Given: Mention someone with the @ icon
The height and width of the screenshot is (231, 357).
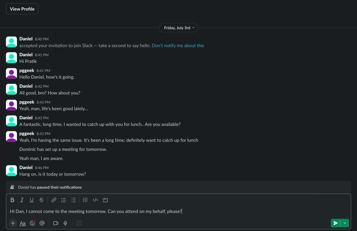Looking at the screenshot, I should click(x=42, y=223).
